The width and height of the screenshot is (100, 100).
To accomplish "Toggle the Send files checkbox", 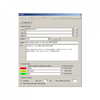I will [x=21, y=81].
